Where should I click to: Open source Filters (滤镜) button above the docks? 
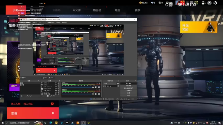[x=51, y=78]
